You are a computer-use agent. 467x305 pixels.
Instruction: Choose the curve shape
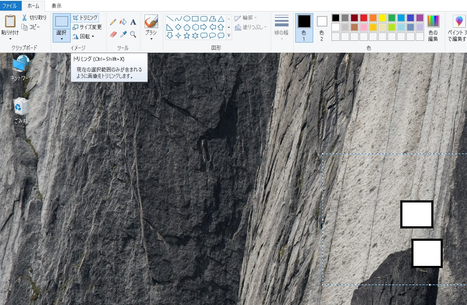(x=178, y=19)
